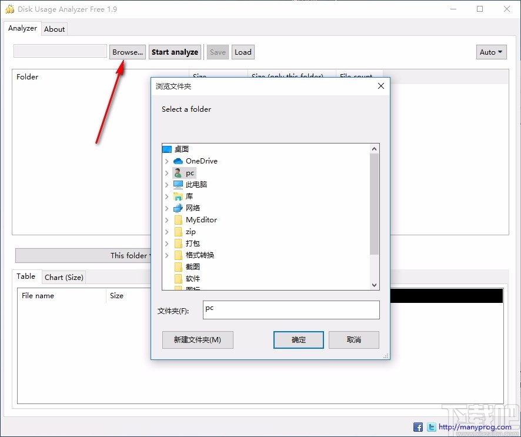Screen dimensions: 521x437
Task: Open the Chart (Size) tab
Action: (x=64, y=277)
